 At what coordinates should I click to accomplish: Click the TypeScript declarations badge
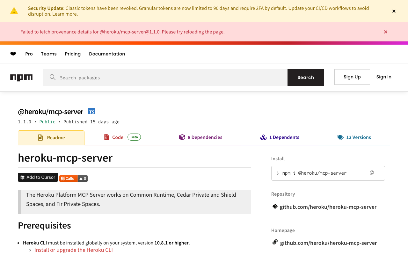91,111
